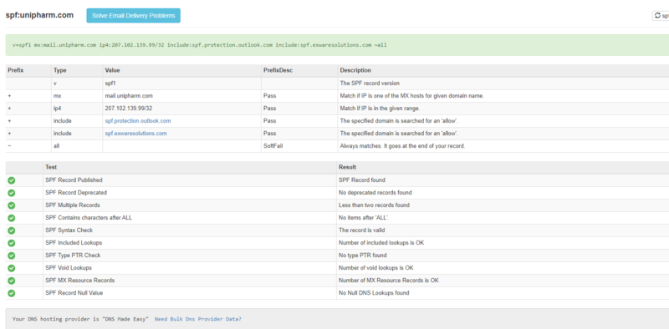Click 'Match if IP is in the given range.'
Screen dimensions: 669x329
coord(380,109)
